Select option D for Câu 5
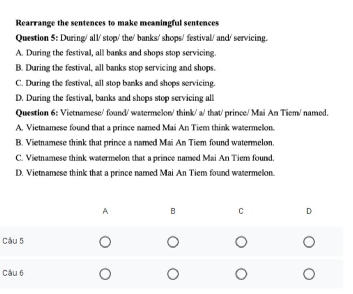Viewport: 353px width, 294px height. pyautogui.click(x=309, y=242)
